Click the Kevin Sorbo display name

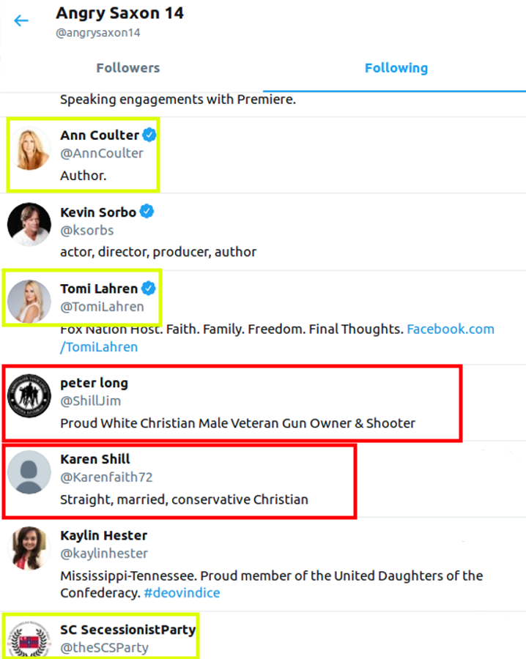coord(98,212)
